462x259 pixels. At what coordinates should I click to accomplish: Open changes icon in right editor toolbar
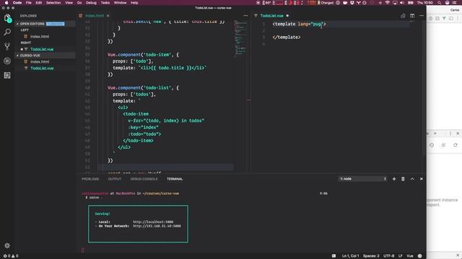[x=403, y=16]
